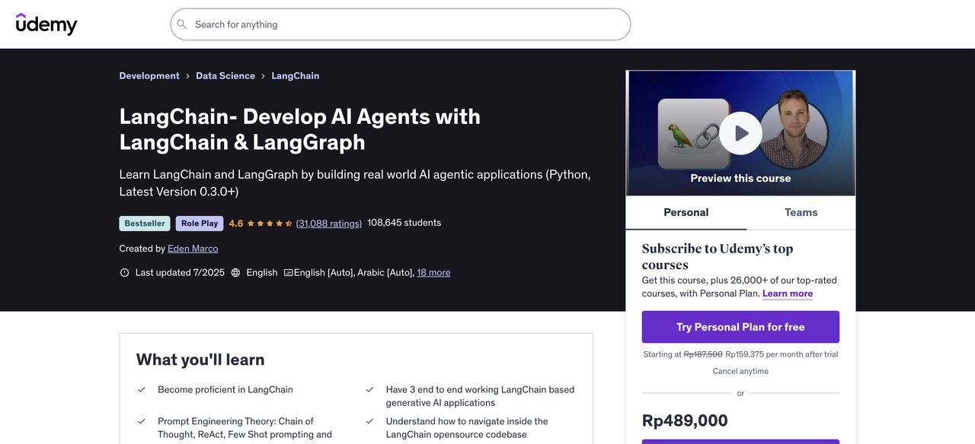The height and width of the screenshot is (444, 975).
Task: Click checkmark beside Become proficient in LangChain
Action: (141, 389)
